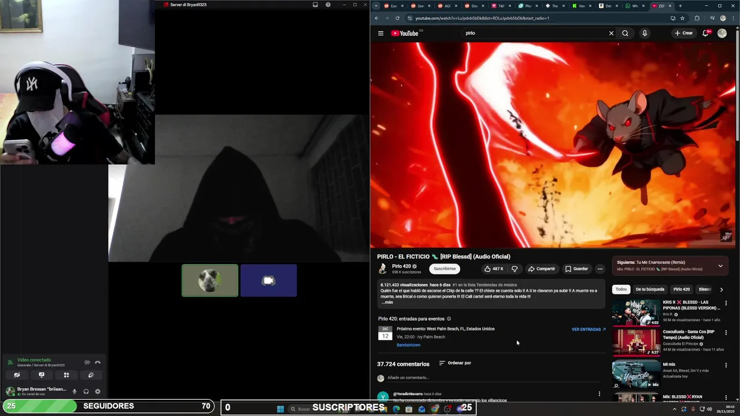Screen dimensions: 740x416
Task: Open Windows Start button on taskbar
Action: click(x=280, y=409)
